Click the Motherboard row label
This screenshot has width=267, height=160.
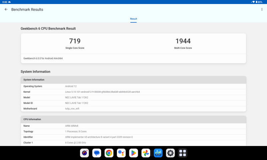pyautogui.click(x=30, y=109)
